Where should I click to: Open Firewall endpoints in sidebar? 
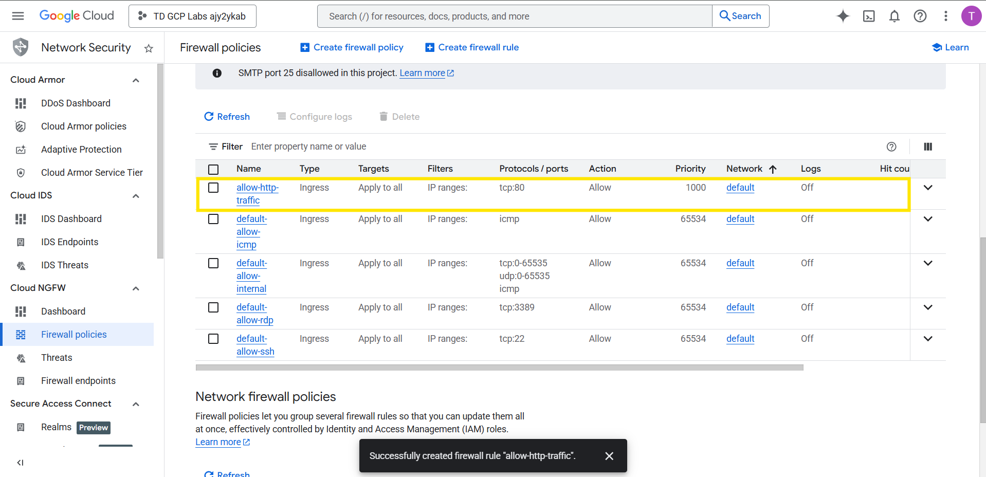coord(78,381)
